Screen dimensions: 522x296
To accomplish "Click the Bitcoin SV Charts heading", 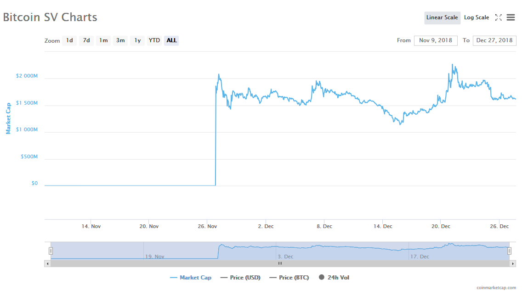I will coord(50,17).
